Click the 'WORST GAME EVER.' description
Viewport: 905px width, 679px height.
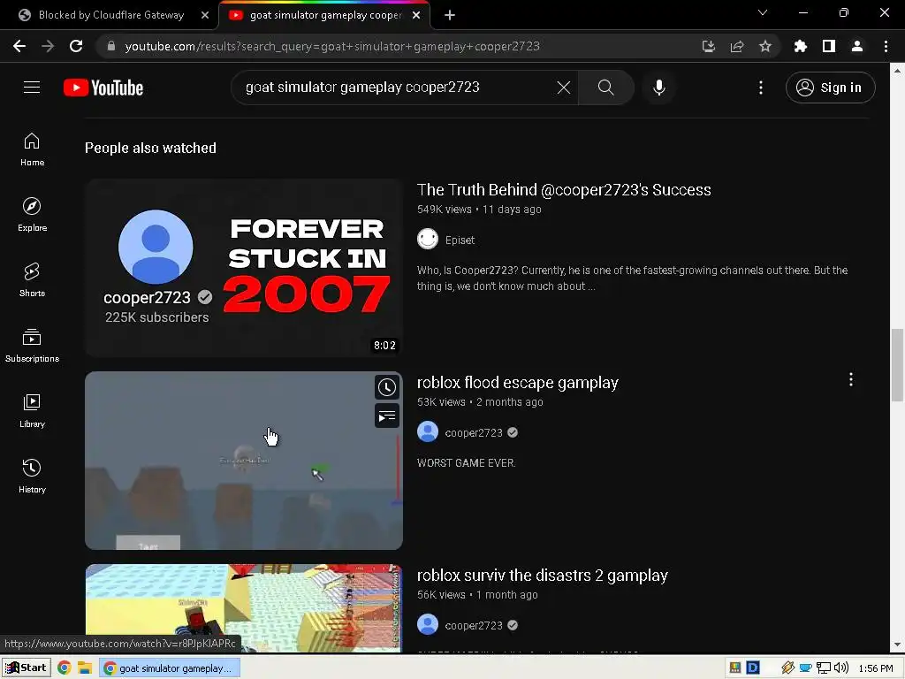466,463
